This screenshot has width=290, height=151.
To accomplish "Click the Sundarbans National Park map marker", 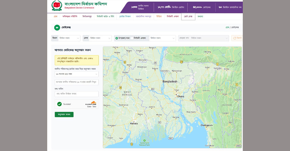I will tap(144, 140).
